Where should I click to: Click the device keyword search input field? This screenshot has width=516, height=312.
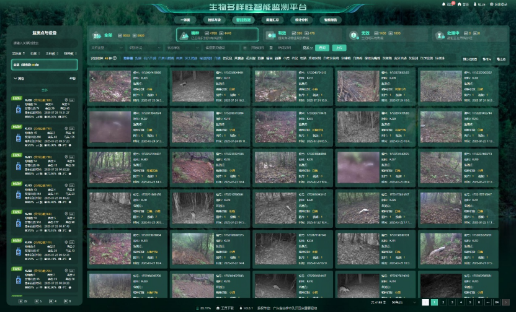[43, 43]
